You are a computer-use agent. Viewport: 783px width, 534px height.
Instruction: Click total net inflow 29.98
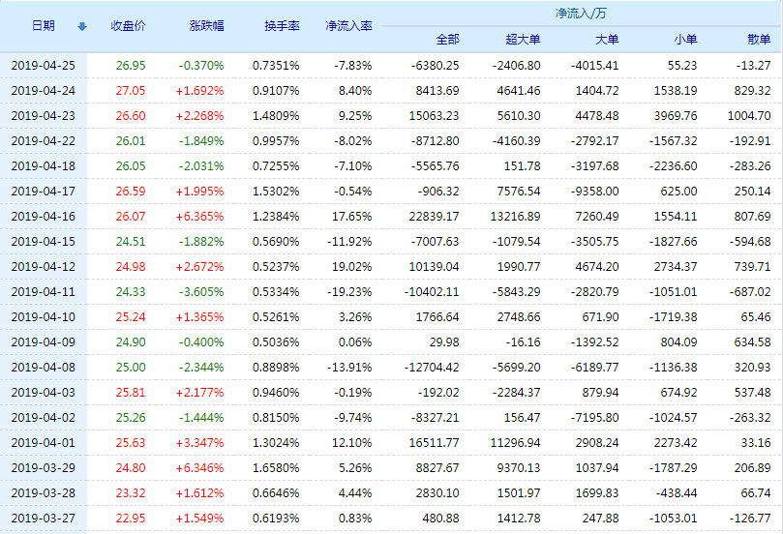click(444, 342)
